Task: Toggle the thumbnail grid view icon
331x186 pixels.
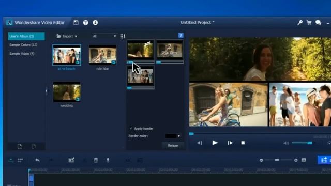Action: pos(123,36)
